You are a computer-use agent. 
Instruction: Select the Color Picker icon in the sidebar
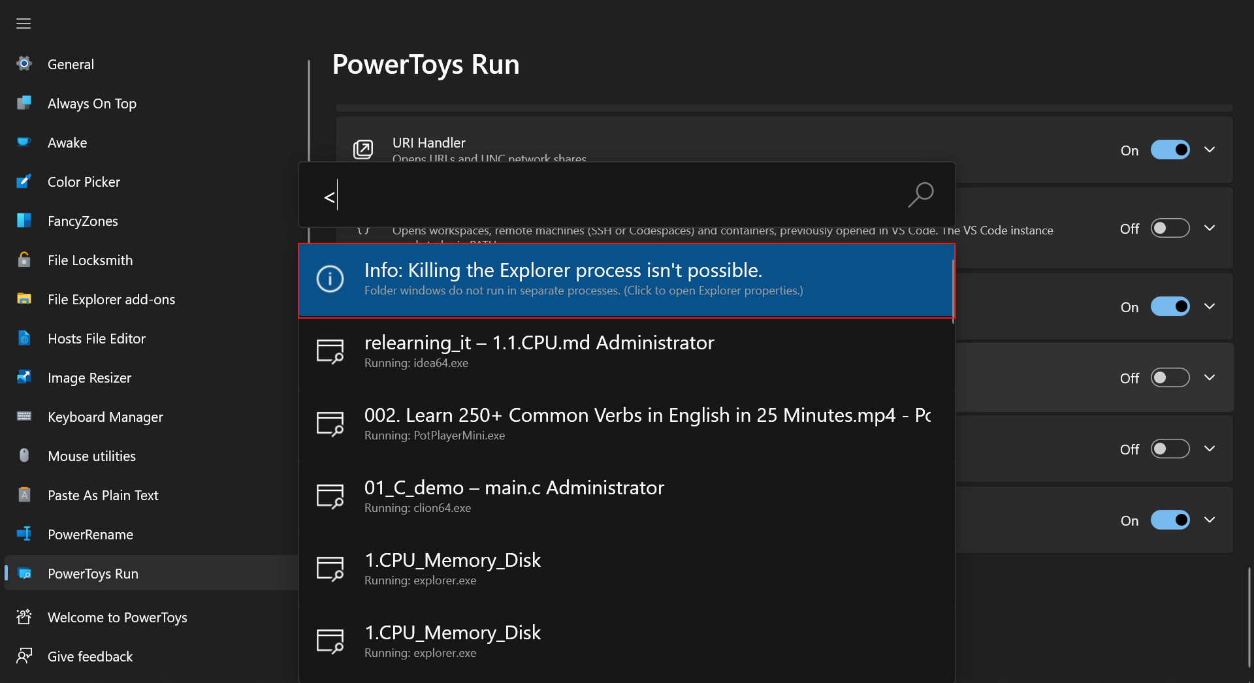pyautogui.click(x=24, y=182)
